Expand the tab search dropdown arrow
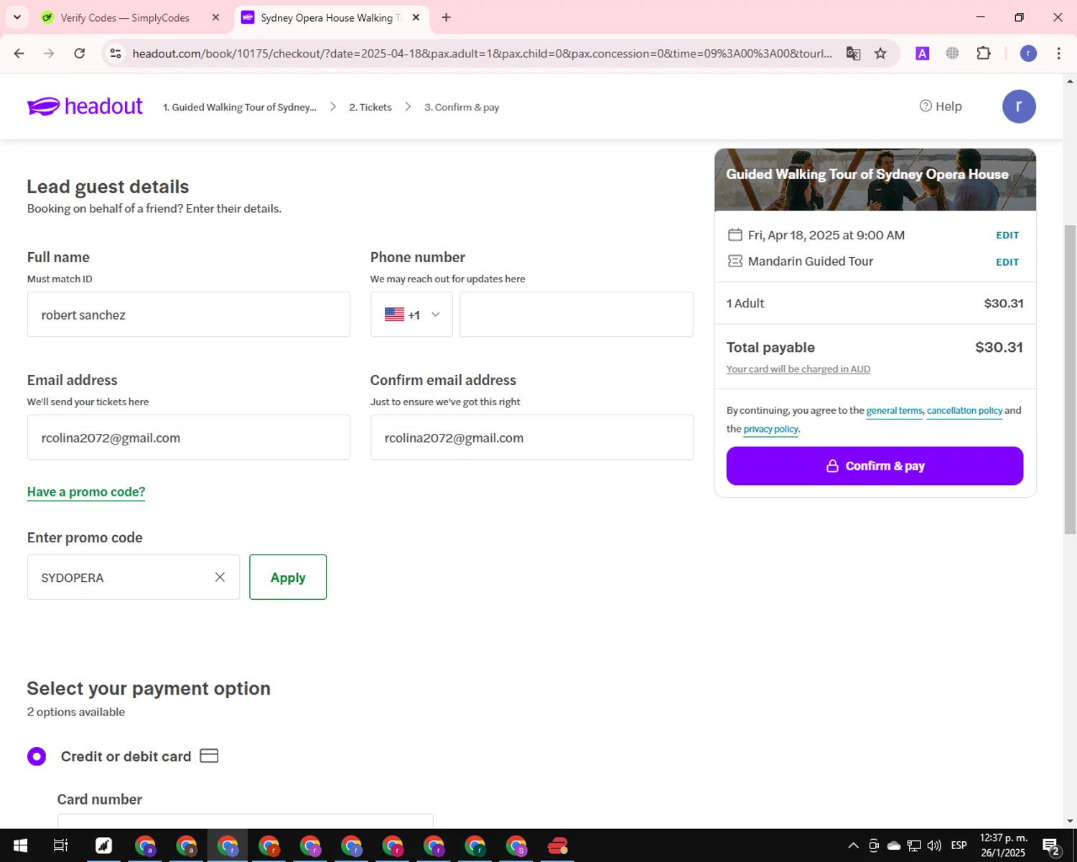 (17, 17)
